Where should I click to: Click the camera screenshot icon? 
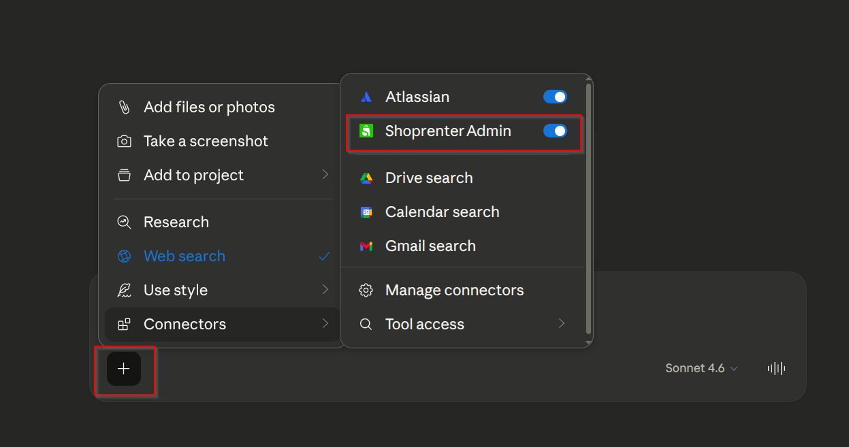coord(124,142)
